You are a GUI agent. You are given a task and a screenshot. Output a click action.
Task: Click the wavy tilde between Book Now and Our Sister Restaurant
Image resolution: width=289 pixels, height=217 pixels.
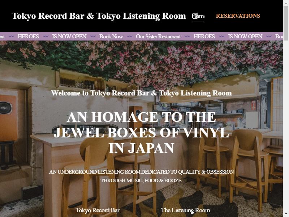pos(129,36)
